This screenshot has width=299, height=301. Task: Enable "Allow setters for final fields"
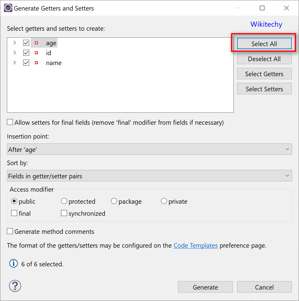coord(10,122)
